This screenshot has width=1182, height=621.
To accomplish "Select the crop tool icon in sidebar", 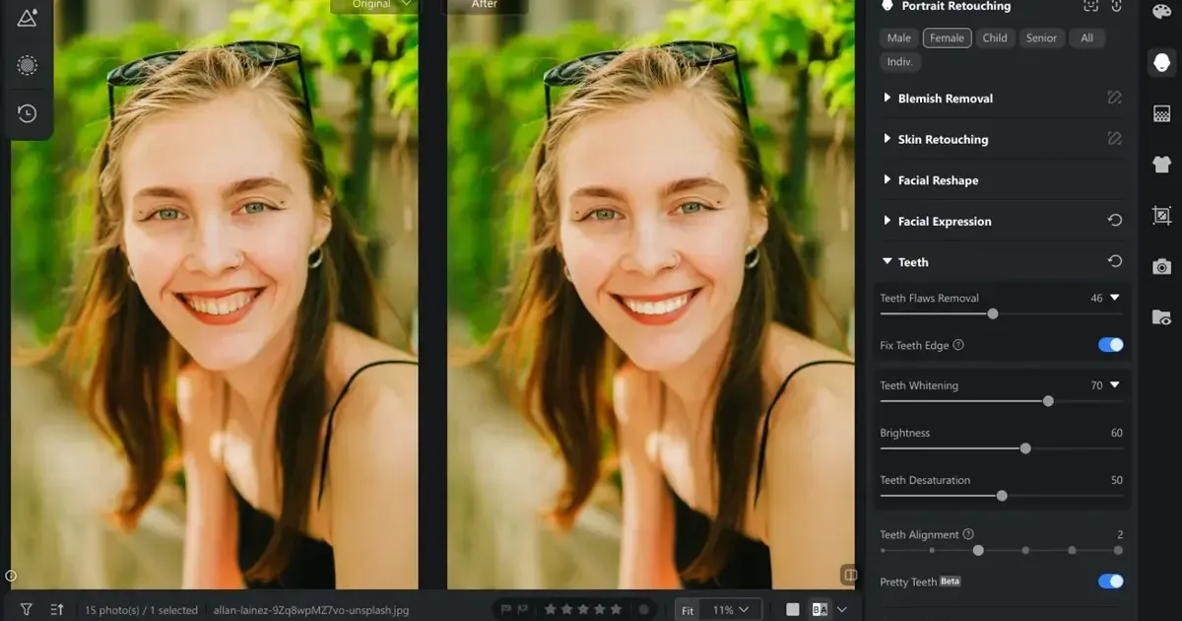I will pyautogui.click(x=1161, y=215).
